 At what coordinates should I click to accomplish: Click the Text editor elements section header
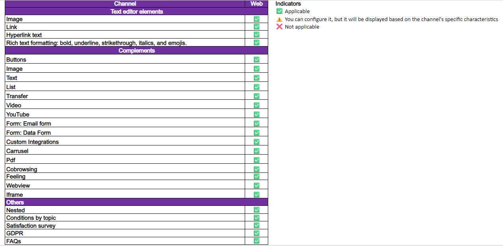pos(136,12)
